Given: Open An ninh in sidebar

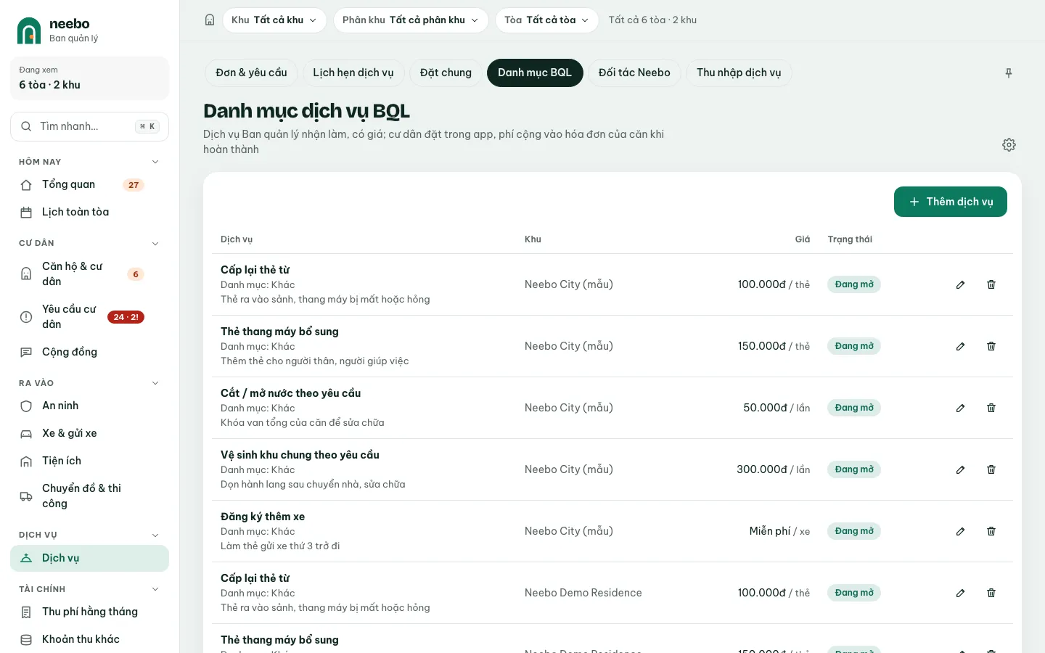Looking at the screenshot, I should coord(89,406).
